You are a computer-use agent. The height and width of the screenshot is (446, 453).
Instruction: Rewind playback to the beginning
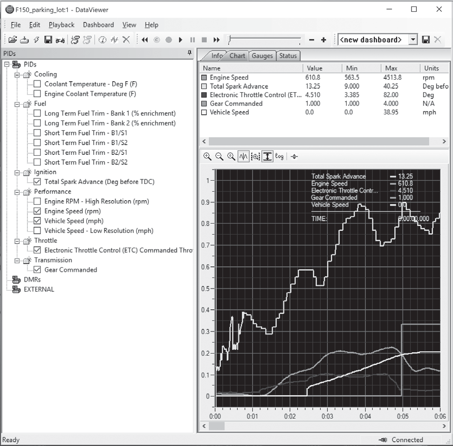tap(145, 40)
